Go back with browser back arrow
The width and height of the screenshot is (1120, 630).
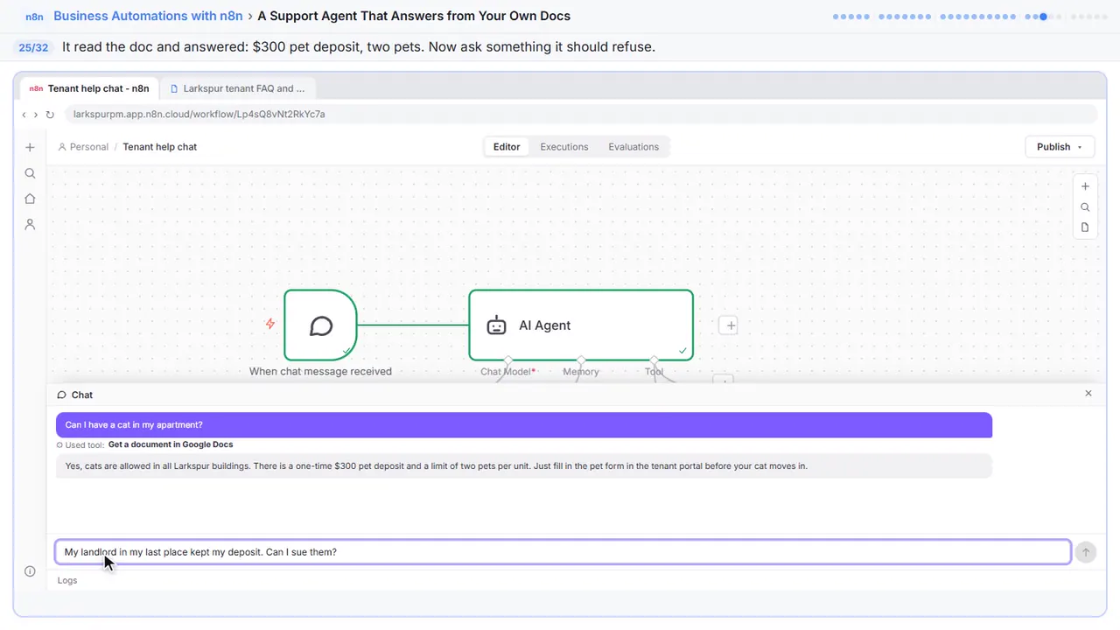(x=24, y=115)
